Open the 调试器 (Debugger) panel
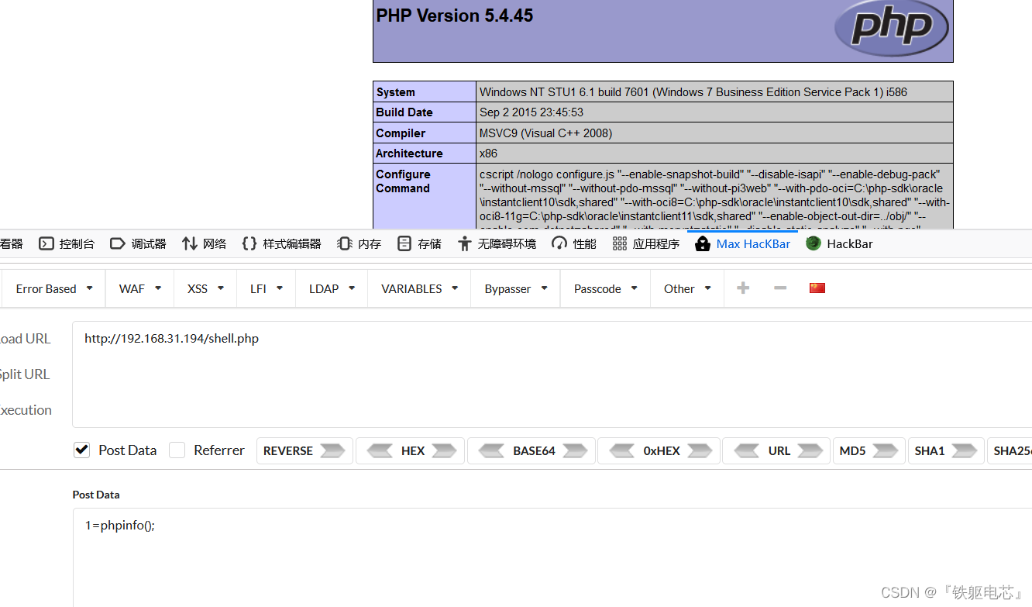The height and width of the screenshot is (607, 1032). 137,243
